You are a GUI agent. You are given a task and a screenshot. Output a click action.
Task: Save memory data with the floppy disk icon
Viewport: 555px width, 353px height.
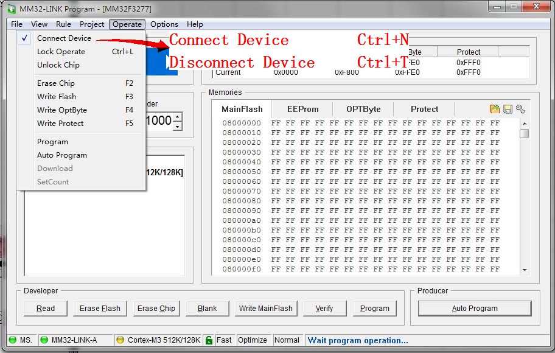point(507,108)
